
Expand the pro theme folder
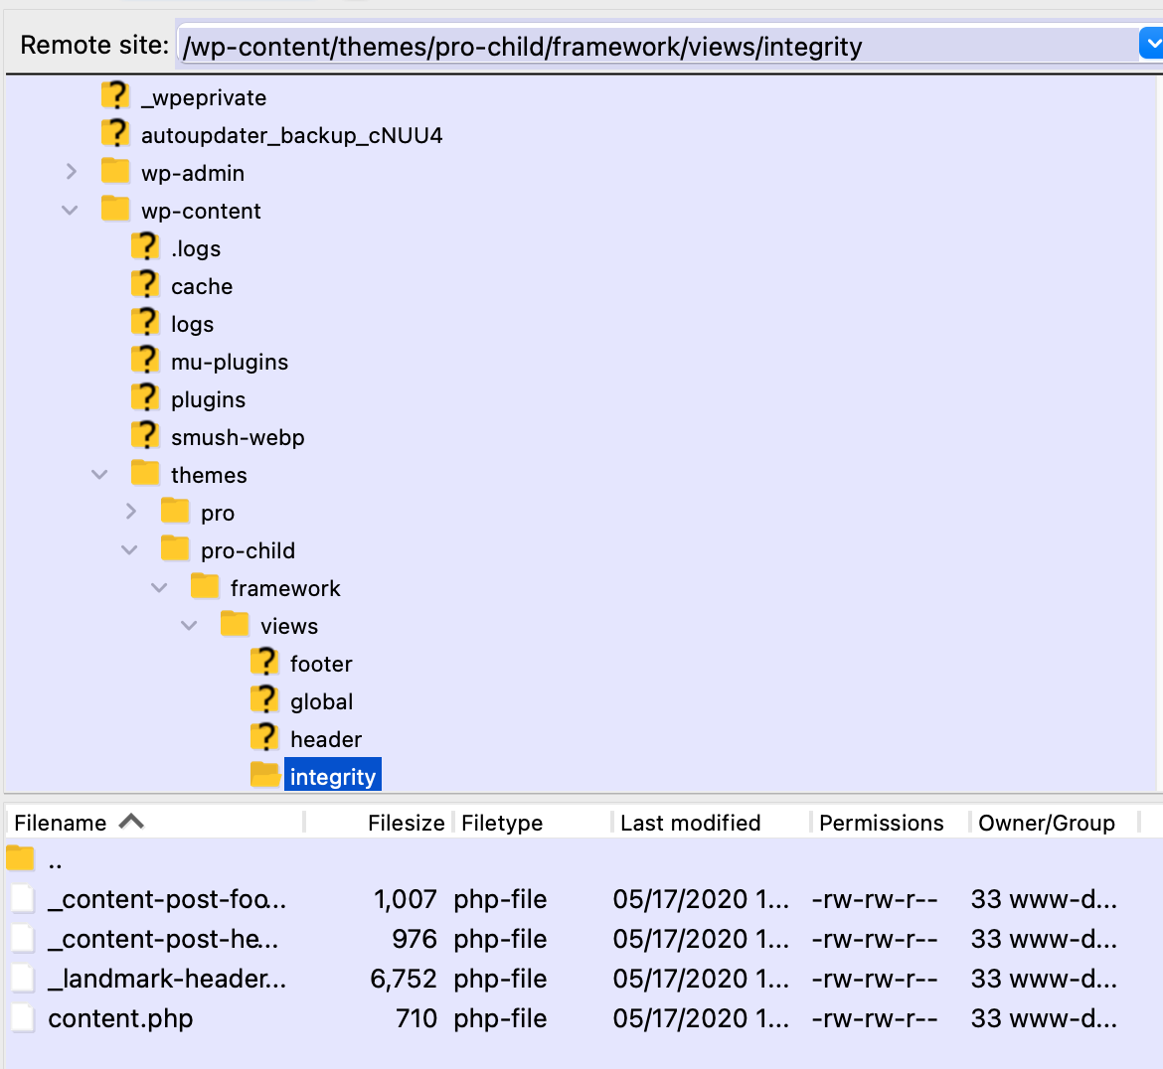click(131, 512)
